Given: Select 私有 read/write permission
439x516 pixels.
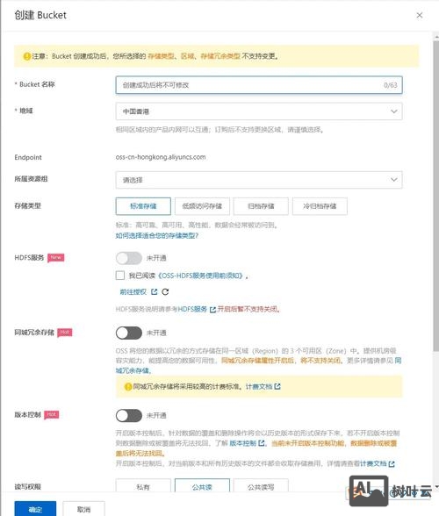Looking at the screenshot, I should [143, 487].
